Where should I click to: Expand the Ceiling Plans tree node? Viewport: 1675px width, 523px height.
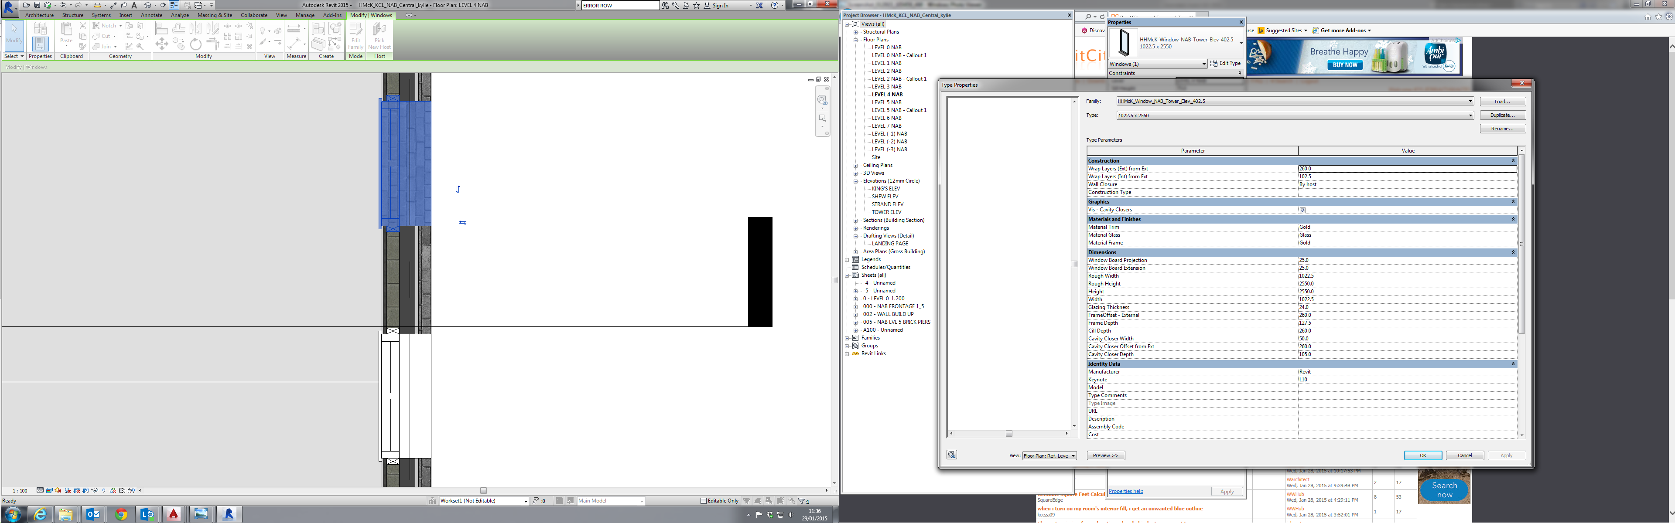856,165
